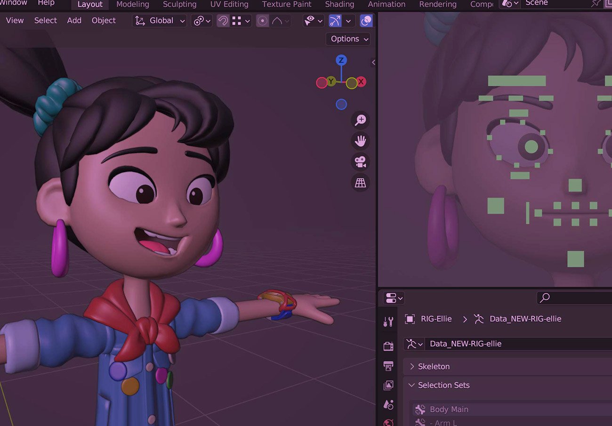This screenshot has width=612, height=426.
Task: Open the properties editor type dropdown
Action: (x=394, y=298)
